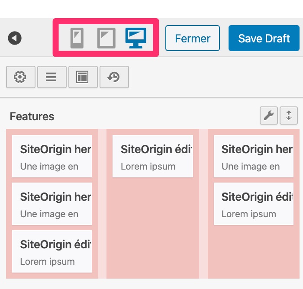Viewport: 303px width, 289px height.
Task: Select desktop preview mode
Action: click(x=136, y=38)
